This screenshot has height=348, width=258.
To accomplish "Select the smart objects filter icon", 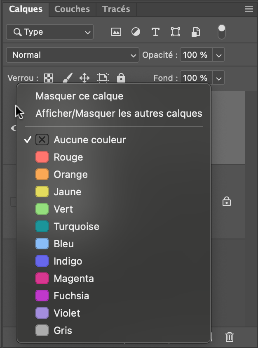I will [195, 32].
